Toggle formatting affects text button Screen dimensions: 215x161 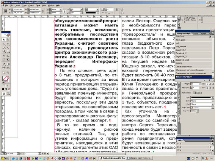tap(7, 86)
